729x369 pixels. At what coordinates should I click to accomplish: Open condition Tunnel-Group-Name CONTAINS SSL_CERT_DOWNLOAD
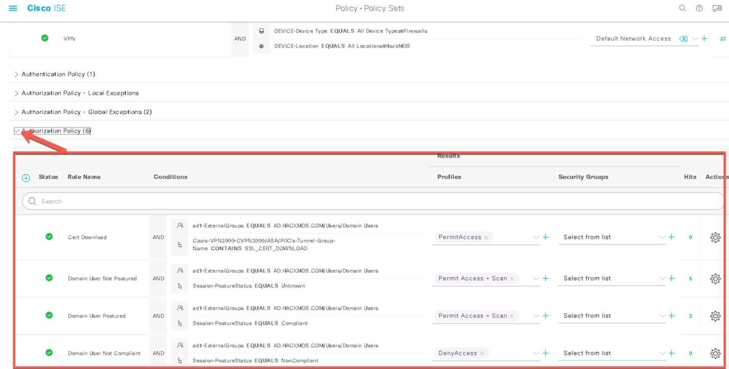pyautogui.click(x=264, y=245)
